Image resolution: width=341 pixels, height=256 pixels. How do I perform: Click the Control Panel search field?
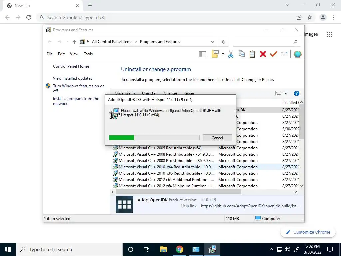(x=267, y=42)
